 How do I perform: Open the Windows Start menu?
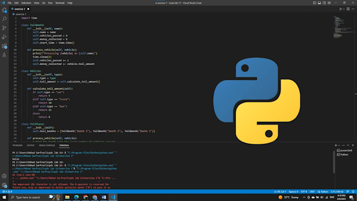point(4,197)
